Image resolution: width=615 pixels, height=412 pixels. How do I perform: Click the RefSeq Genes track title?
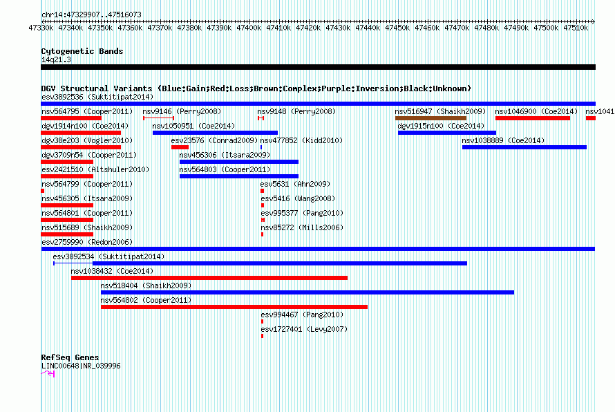[x=70, y=357]
